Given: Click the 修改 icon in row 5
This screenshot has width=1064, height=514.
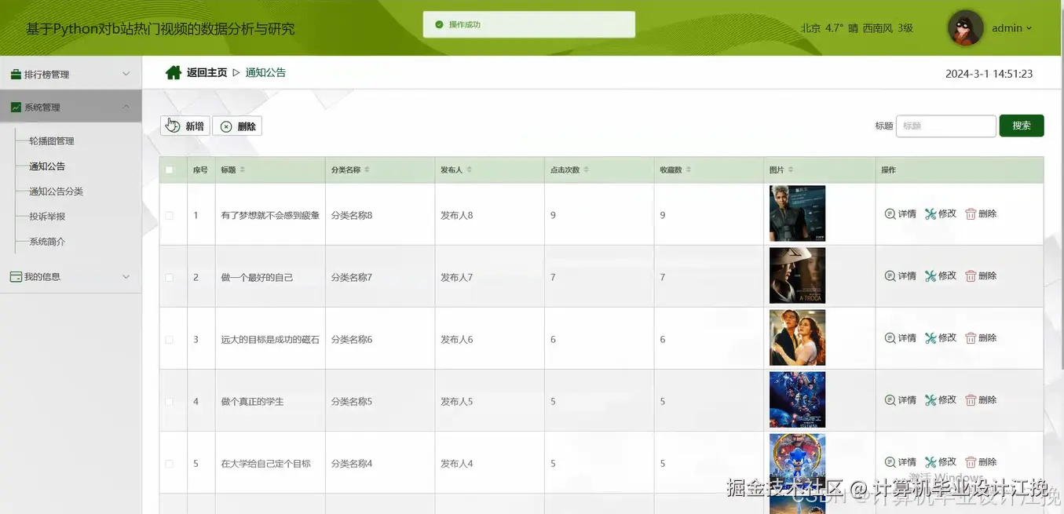Looking at the screenshot, I should click(931, 462).
